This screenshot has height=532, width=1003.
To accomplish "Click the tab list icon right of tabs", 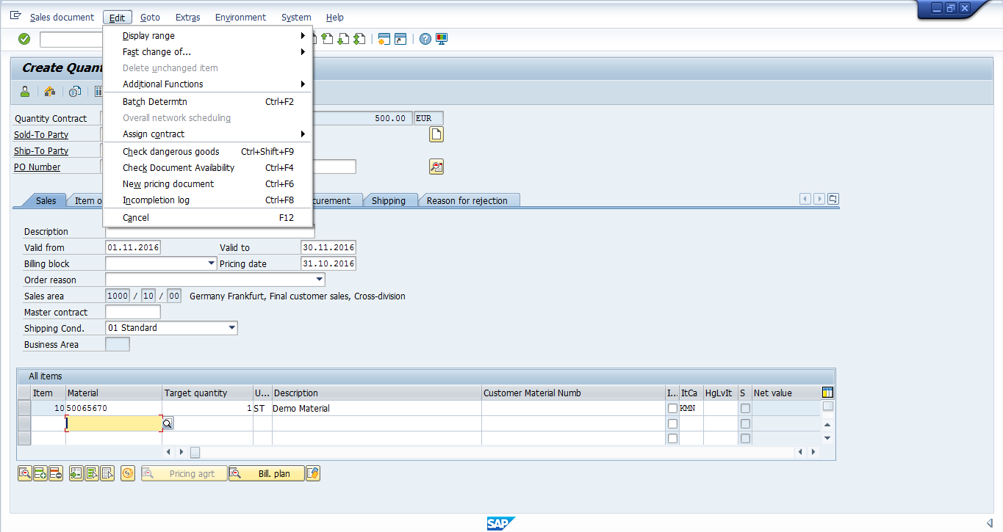I will pos(833,199).
